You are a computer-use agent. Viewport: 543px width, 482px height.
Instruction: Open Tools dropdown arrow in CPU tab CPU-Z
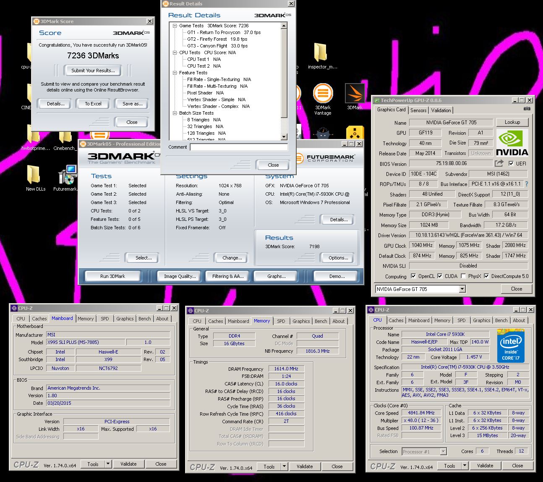[x=465, y=466]
